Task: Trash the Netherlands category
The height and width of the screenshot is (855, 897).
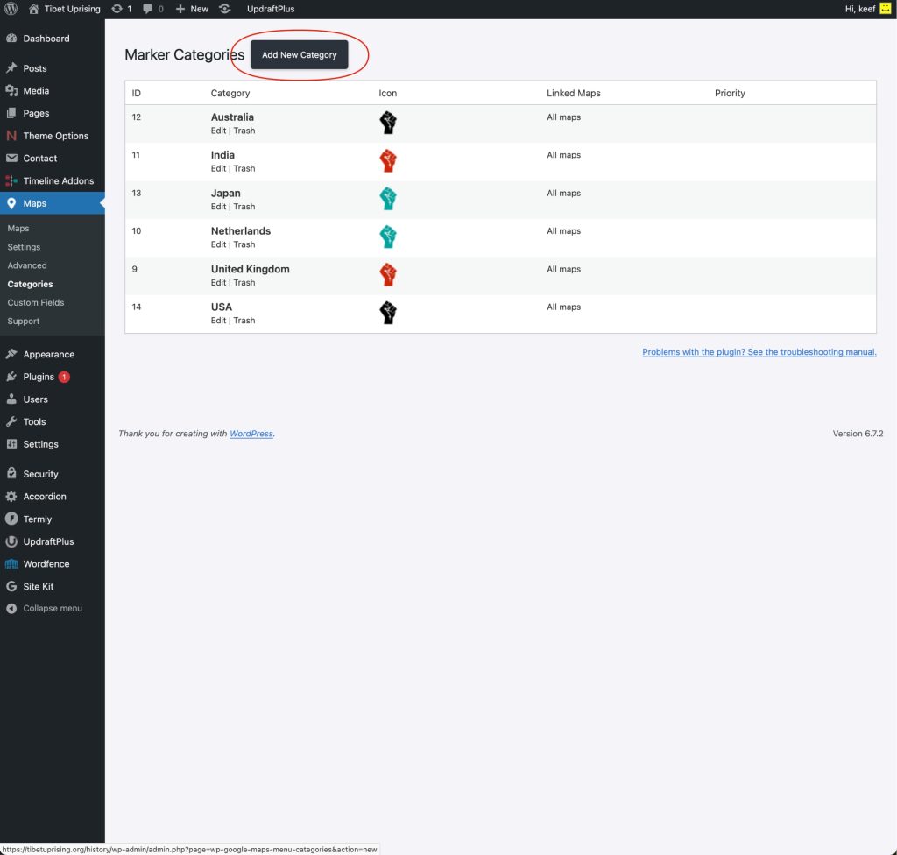Action: [x=244, y=244]
